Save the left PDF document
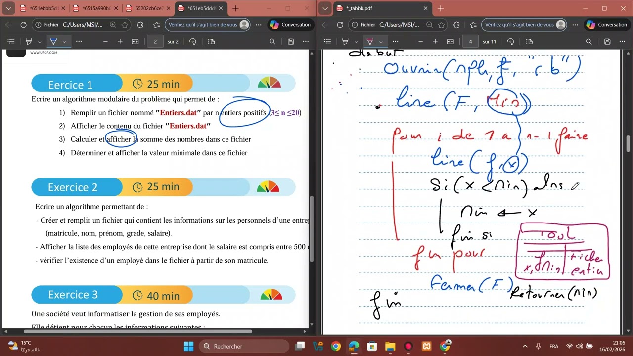This screenshot has height=356, width=633. 291,42
